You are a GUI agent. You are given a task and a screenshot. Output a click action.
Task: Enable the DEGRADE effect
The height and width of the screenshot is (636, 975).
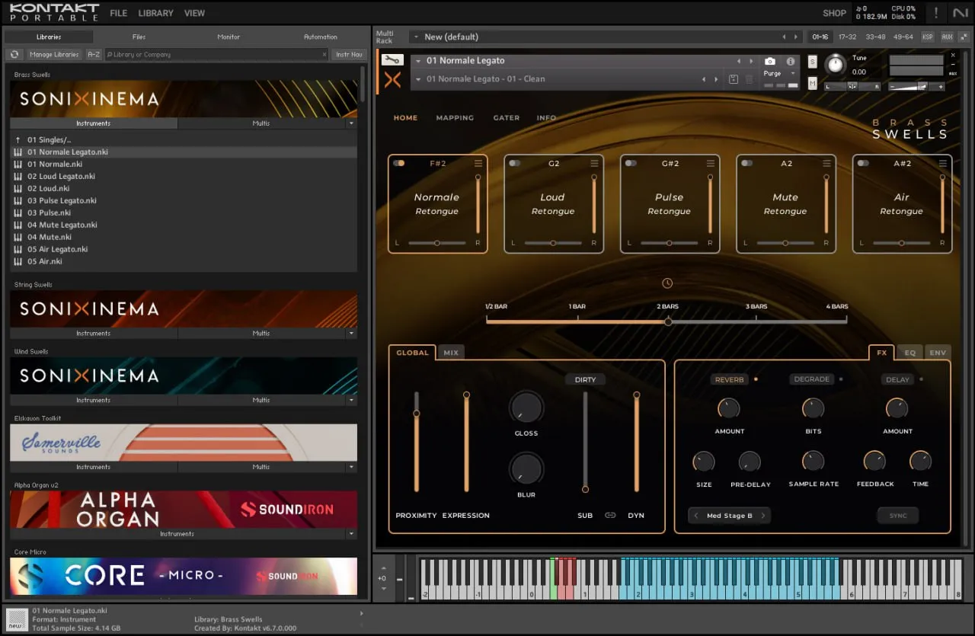coord(812,379)
